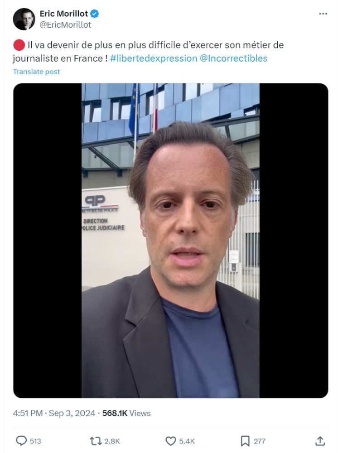Image resolution: width=338 pixels, height=453 pixels.
Task: Click the repost arrows icon
Action: click(x=96, y=441)
